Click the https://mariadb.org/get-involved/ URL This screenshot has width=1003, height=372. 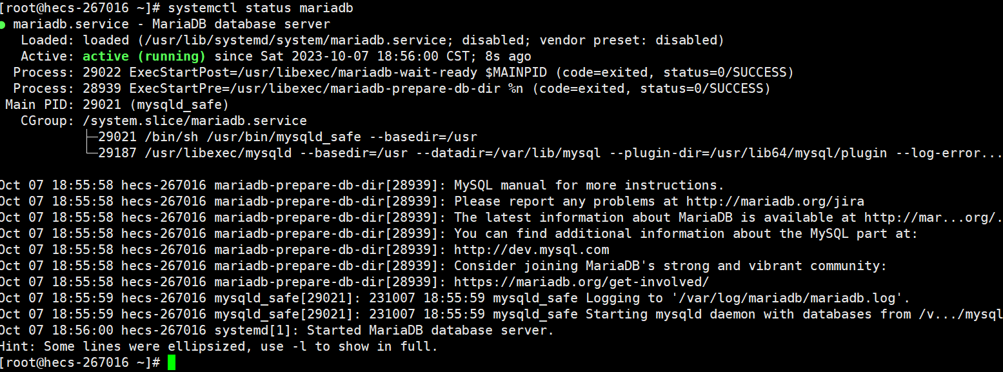(x=582, y=282)
